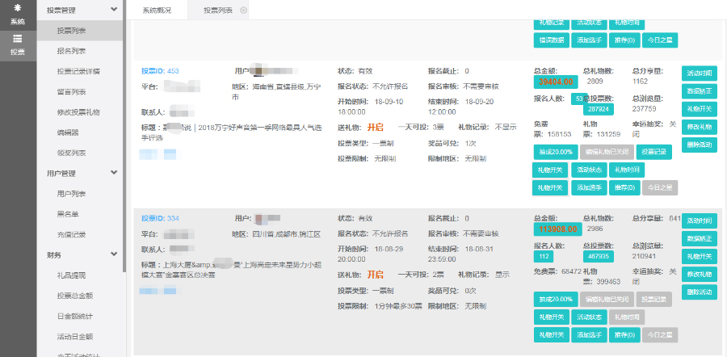Collapse the 投票管理 menu group chevron
This screenshot has height=357, width=727.
pos(114,10)
